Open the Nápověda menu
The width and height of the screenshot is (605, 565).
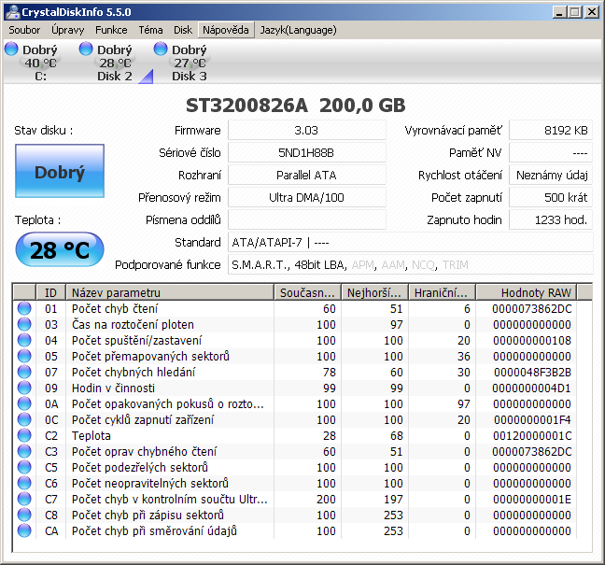tap(226, 30)
